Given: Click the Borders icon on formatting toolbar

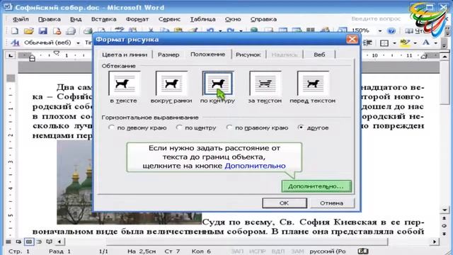Looking at the screenshot, I should click(x=384, y=42).
